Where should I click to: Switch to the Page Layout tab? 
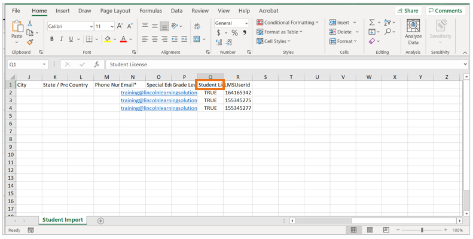115,11
